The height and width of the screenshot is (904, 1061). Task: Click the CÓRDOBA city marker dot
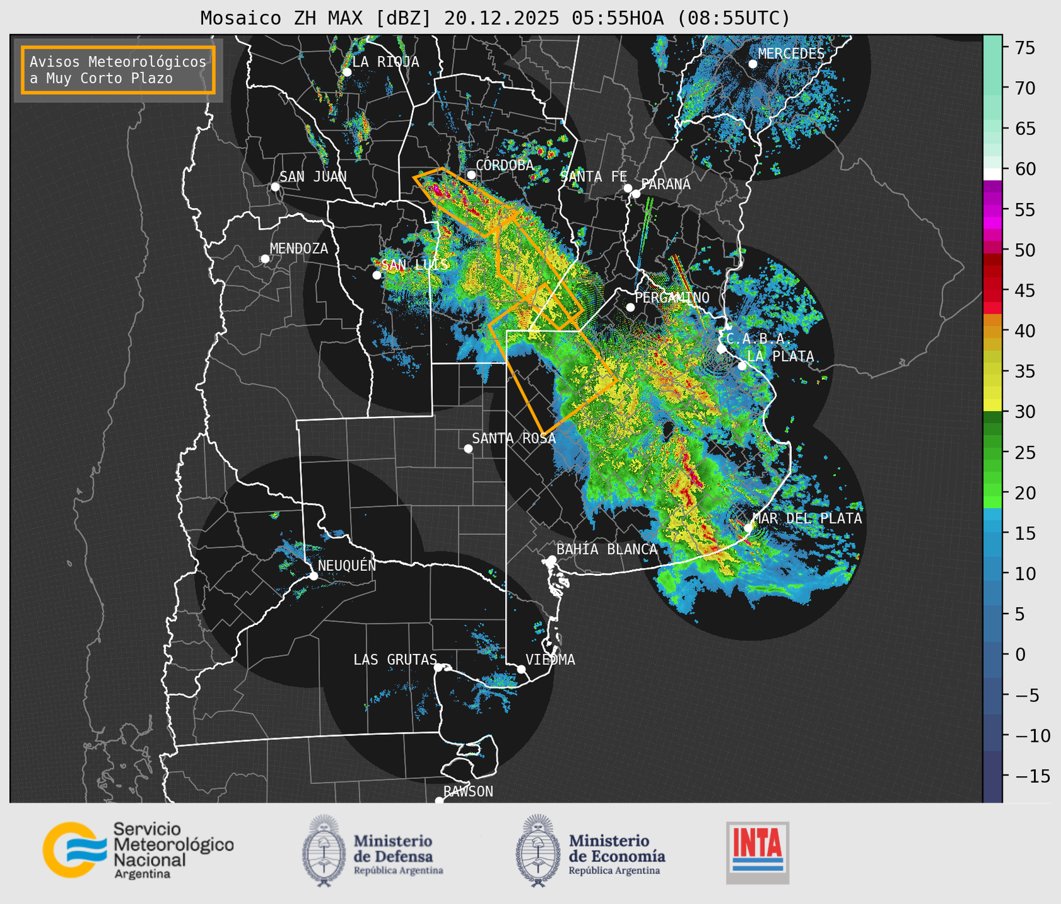point(471,175)
